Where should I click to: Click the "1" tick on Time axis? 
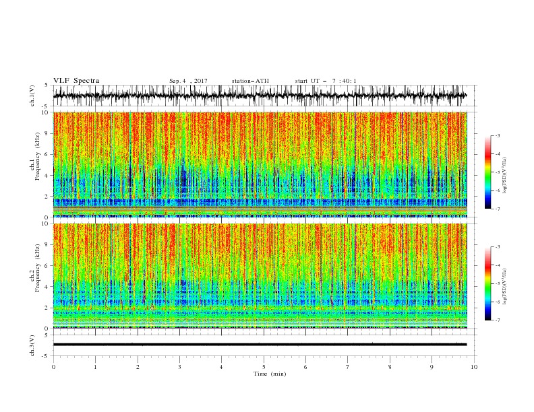click(x=95, y=367)
